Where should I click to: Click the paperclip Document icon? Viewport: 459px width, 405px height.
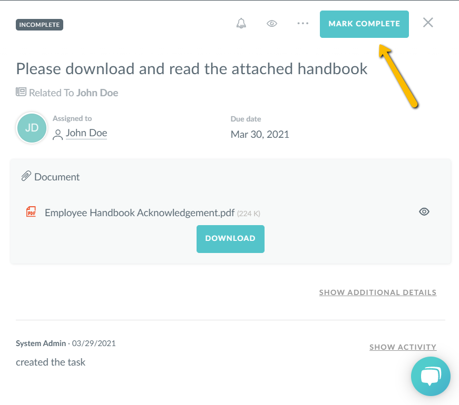[x=26, y=176]
